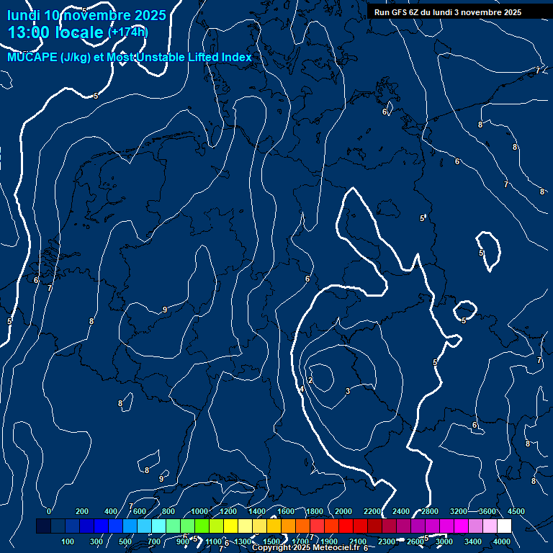Click the legend value '1800'
Viewport: 553px width, 553px height.
(x=314, y=511)
